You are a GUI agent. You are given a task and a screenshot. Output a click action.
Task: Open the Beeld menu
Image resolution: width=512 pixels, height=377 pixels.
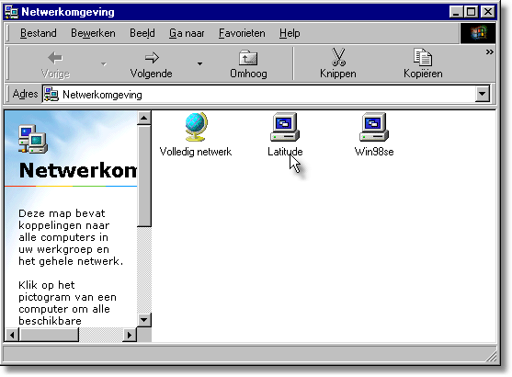point(142,33)
